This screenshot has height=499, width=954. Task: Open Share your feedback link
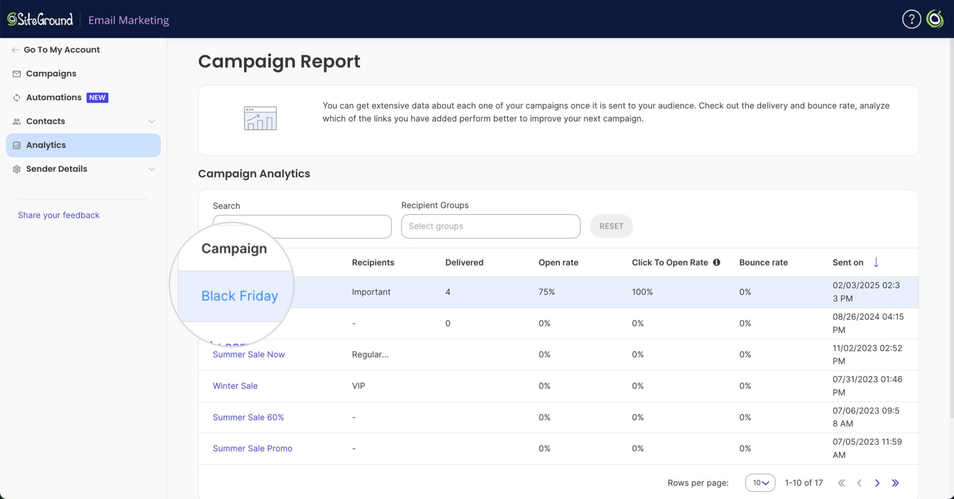pyautogui.click(x=59, y=215)
